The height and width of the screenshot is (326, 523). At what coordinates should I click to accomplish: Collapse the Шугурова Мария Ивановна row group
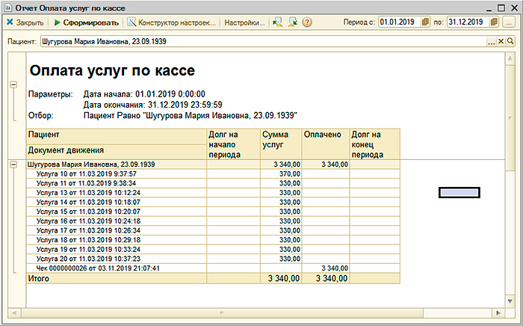point(13,164)
